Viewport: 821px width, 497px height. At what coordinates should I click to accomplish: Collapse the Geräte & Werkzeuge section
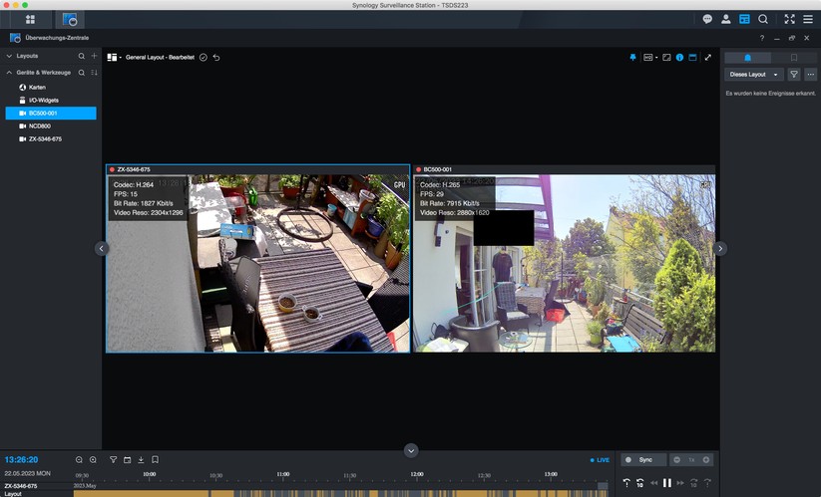coord(9,73)
